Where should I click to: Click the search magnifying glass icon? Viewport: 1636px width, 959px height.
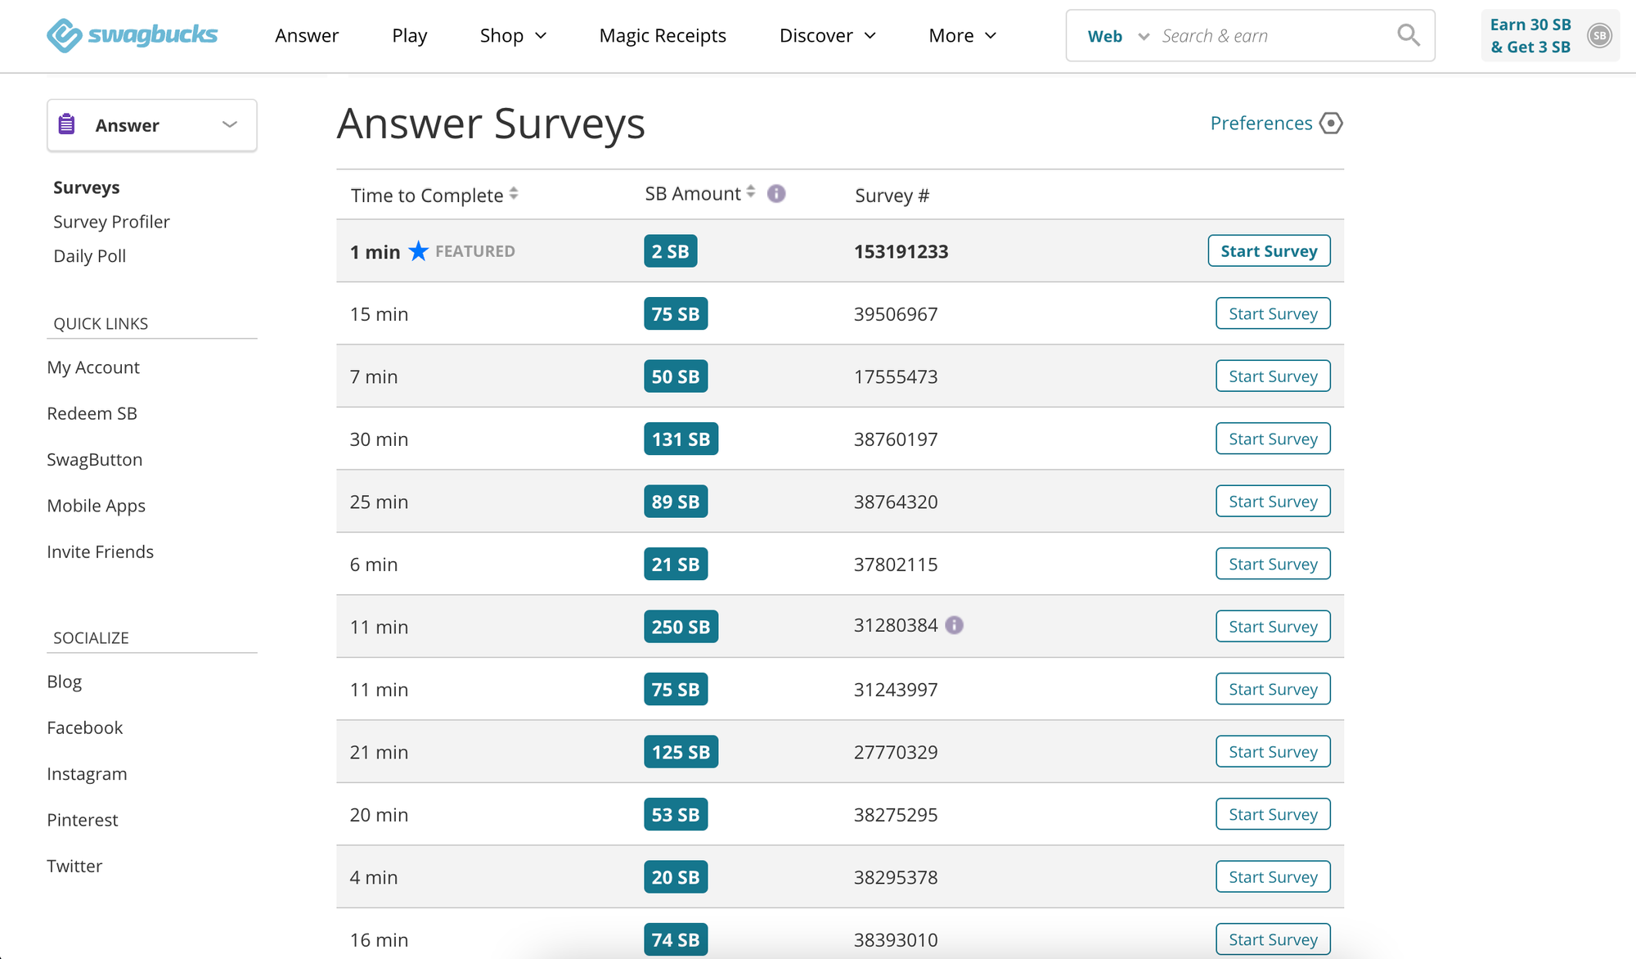(1408, 35)
